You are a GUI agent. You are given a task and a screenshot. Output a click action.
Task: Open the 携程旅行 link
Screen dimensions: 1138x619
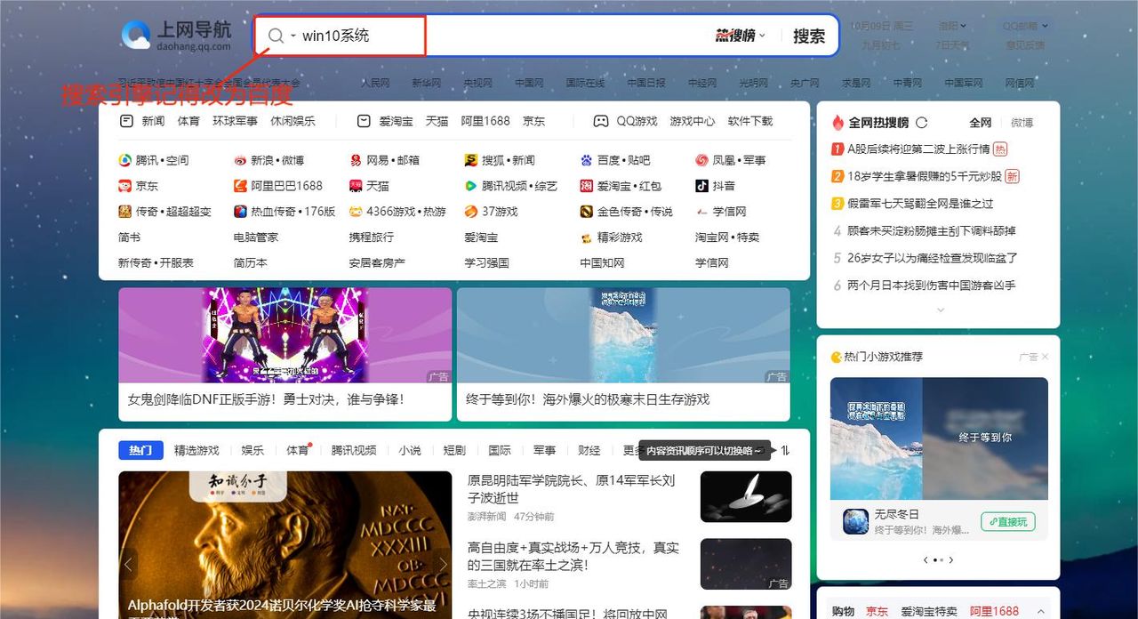372,237
